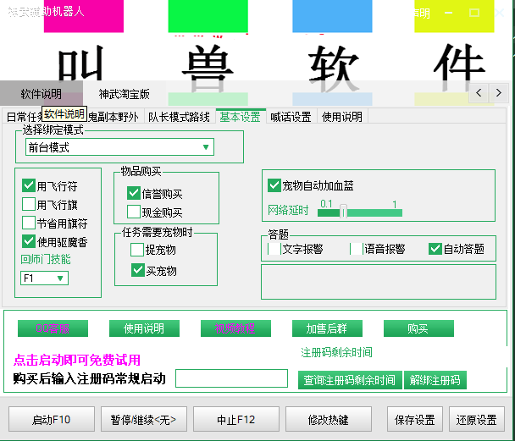The height and width of the screenshot is (441, 515).
Task: Click the 加售后群 button
Action: click(x=327, y=328)
